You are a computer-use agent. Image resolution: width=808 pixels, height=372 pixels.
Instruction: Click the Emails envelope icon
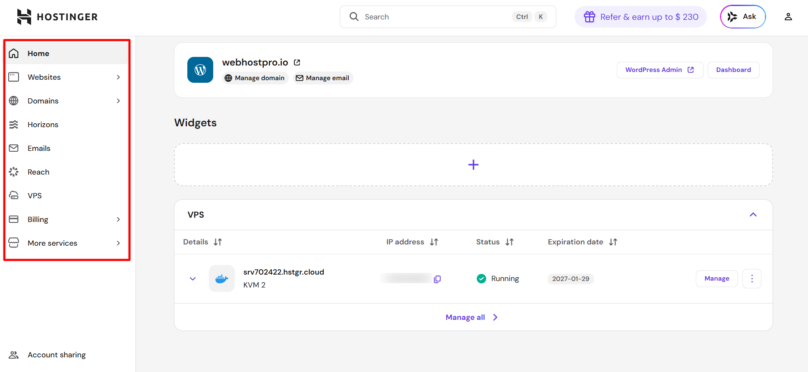pyautogui.click(x=14, y=148)
